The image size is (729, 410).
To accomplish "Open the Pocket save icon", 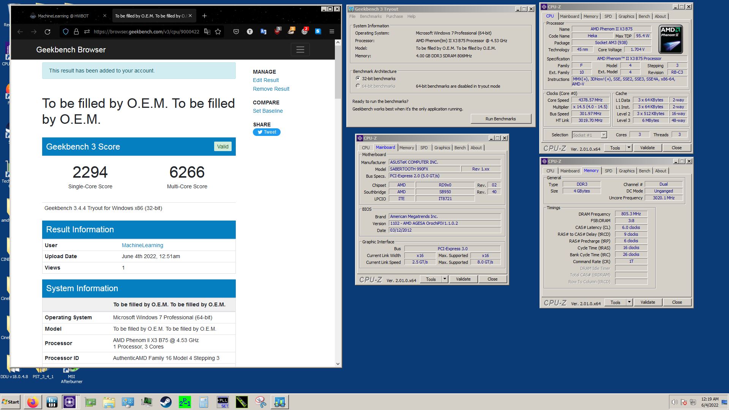I will (236, 32).
